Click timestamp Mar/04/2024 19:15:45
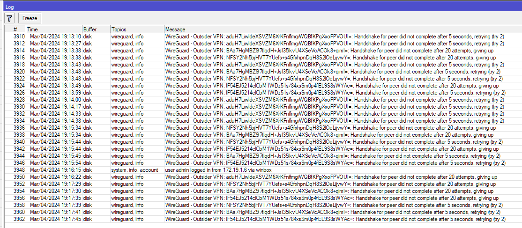The height and width of the screenshot is (228, 522). (x=55, y=156)
